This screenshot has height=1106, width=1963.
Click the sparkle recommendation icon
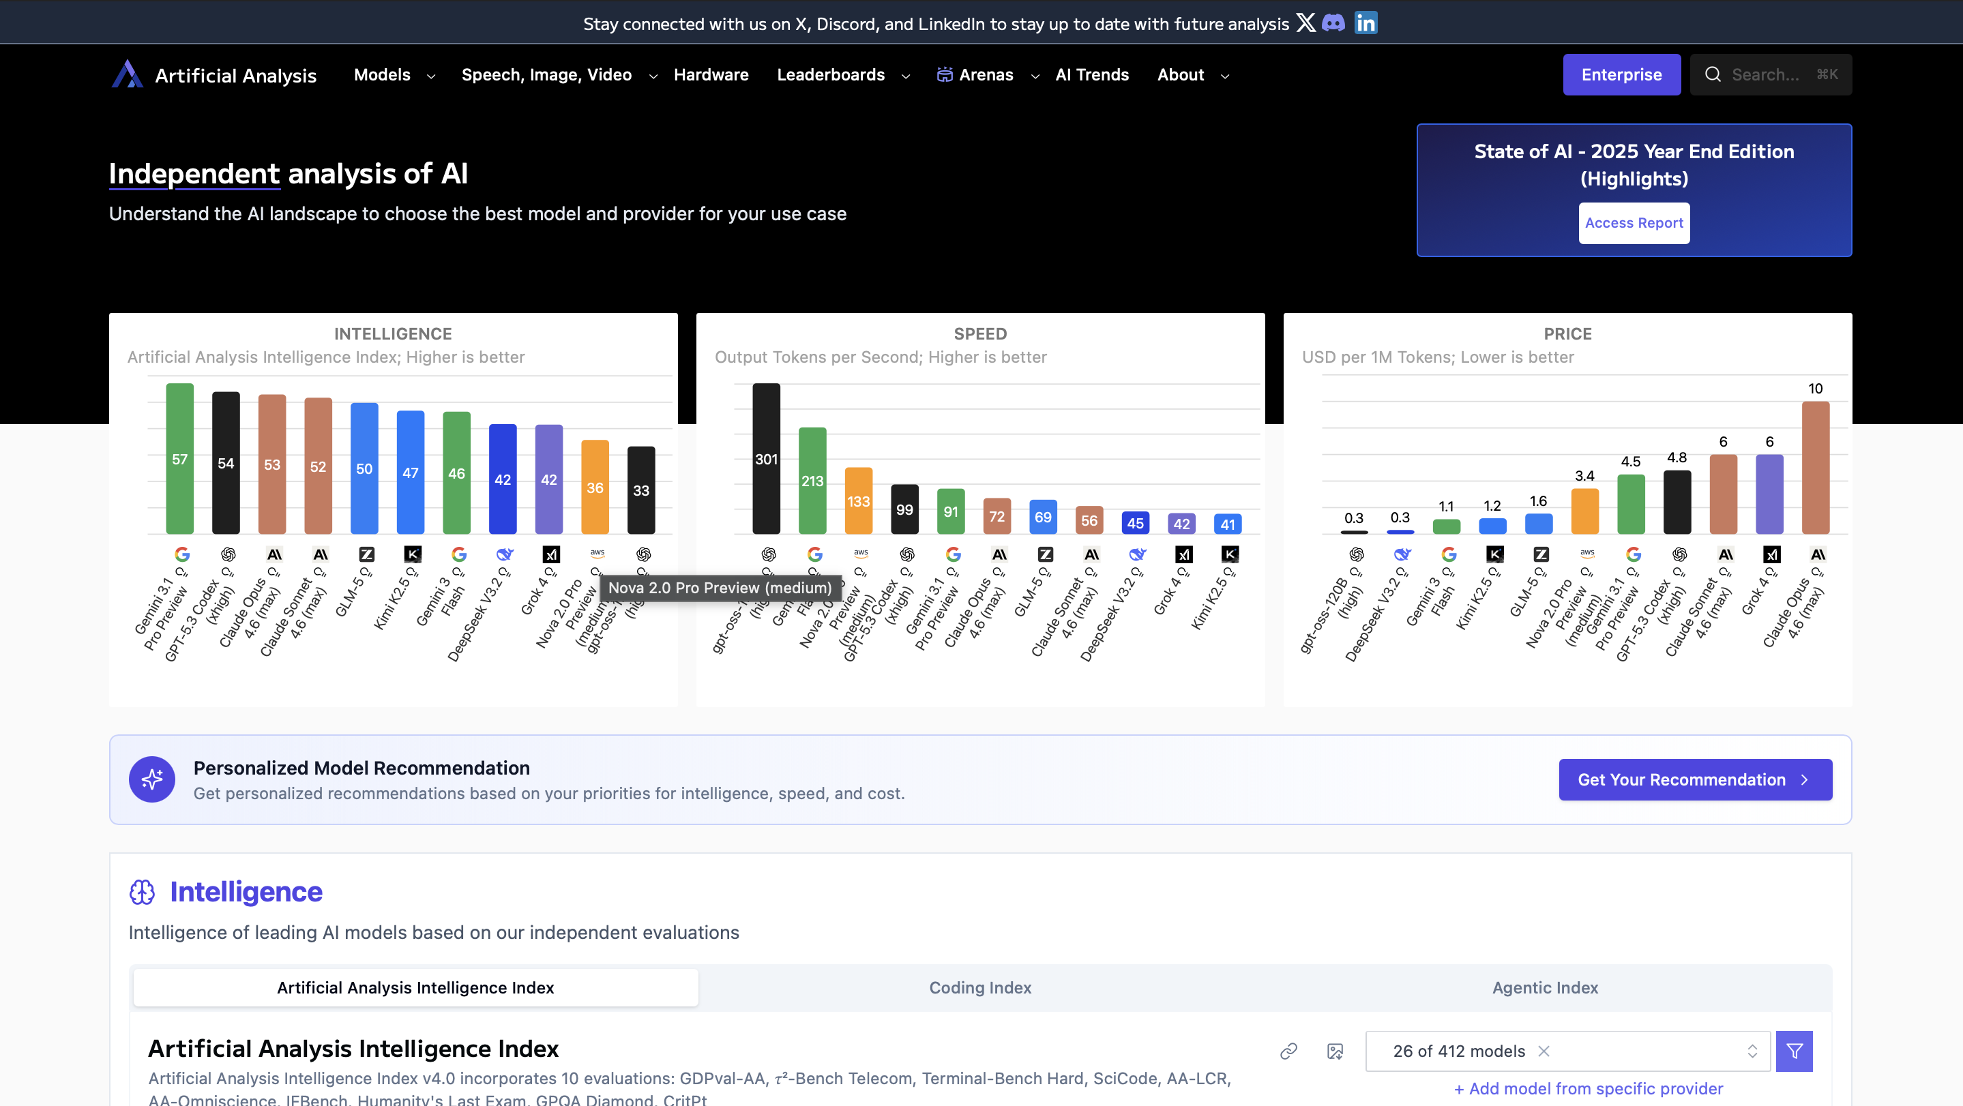[x=151, y=779]
